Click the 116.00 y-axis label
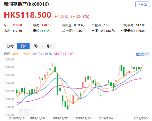This screenshot has width=152, height=121. coord(9,75)
